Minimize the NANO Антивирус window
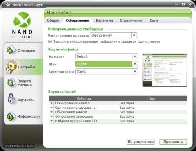Image resolution: width=196 pixels, height=151 pixels. (x=176, y=5)
